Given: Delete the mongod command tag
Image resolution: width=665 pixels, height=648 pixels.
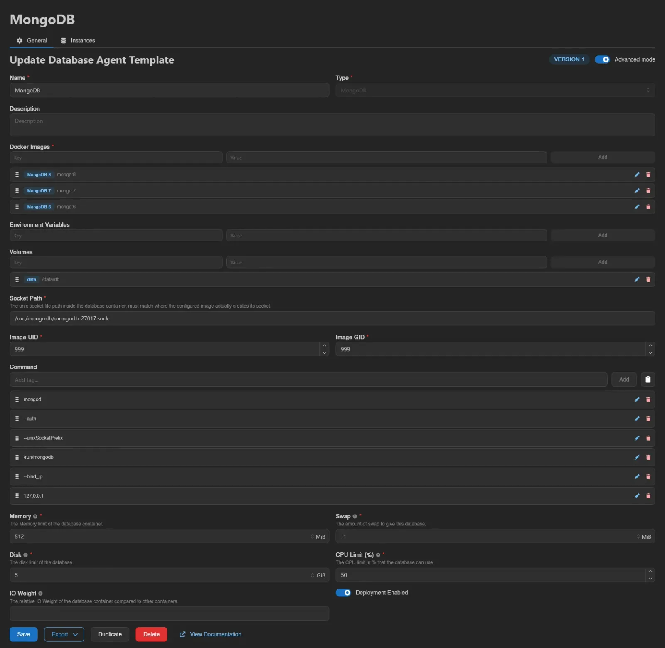Looking at the screenshot, I should [648, 399].
